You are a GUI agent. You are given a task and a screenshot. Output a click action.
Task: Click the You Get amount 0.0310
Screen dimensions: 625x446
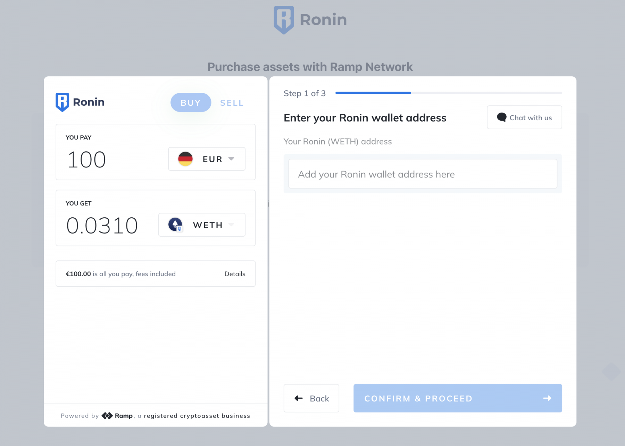point(102,226)
